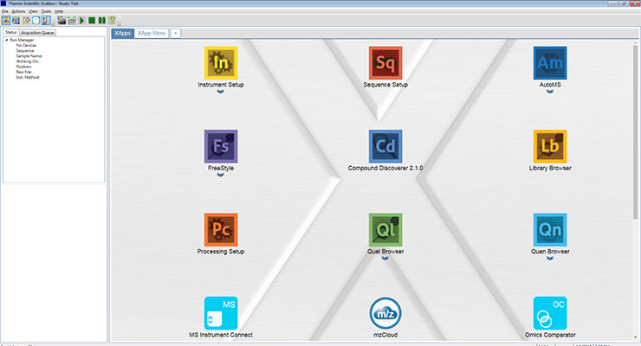Switch to the XApp Store tab
Image resolution: width=641 pixels, height=346 pixels.
152,33
